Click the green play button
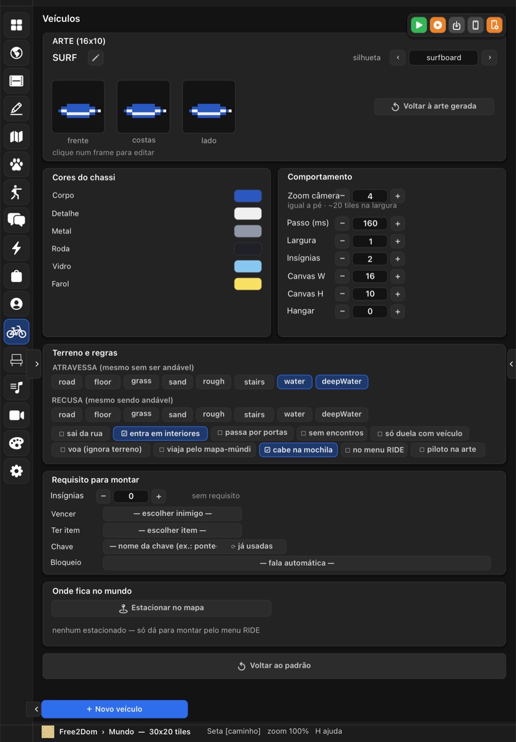 [x=419, y=25]
